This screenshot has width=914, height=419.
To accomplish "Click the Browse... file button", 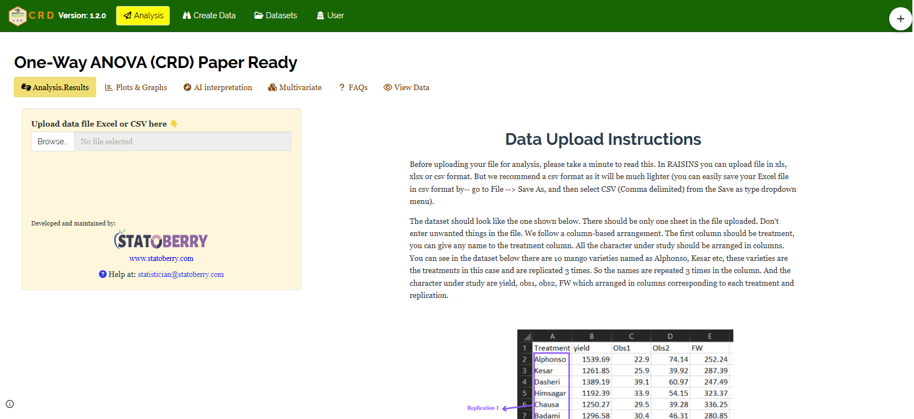I will (x=53, y=142).
